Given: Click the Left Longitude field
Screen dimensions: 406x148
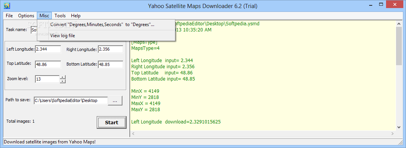Looking at the screenshot, I should 48,49.
